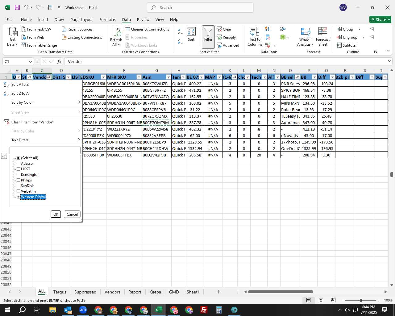Open Forecast Sheet

click(x=323, y=36)
